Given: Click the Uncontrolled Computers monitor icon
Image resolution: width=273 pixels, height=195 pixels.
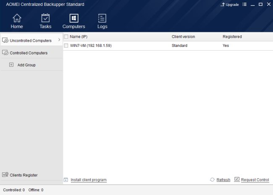Looking at the screenshot, I should (x=5, y=40).
